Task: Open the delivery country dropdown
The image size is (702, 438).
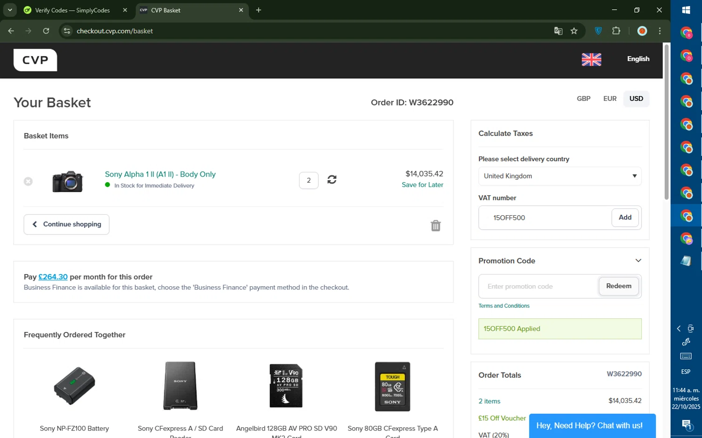Action: pyautogui.click(x=560, y=176)
